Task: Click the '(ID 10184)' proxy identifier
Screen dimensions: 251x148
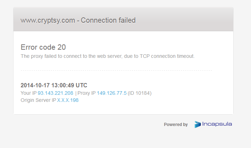Action: [140, 93]
